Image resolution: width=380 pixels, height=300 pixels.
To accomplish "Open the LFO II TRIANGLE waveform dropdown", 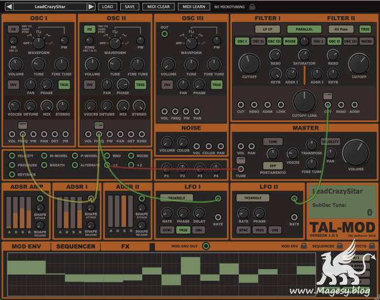I will click(x=253, y=198).
